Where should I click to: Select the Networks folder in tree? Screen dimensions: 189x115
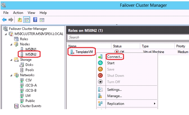(27, 75)
